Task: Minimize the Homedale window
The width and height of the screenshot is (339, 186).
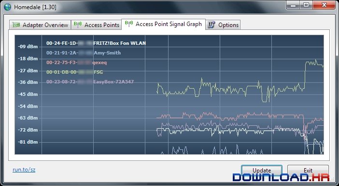Action: point(294,5)
